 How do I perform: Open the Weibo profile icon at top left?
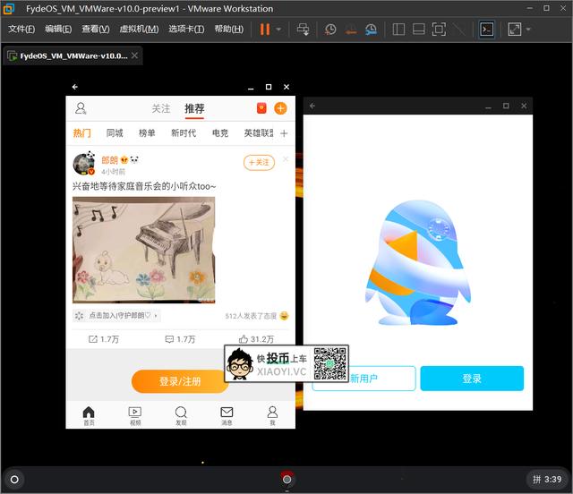coord(81,108)
